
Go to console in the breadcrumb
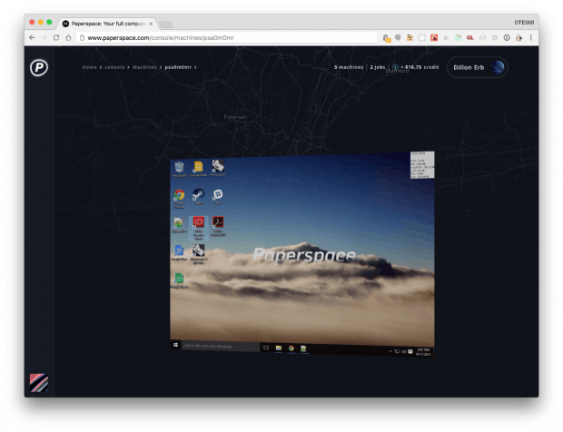[x=115, y=67]
